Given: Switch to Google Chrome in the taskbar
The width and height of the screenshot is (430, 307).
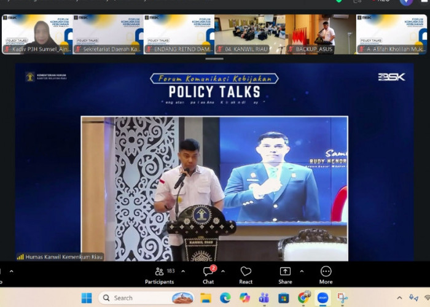Looking at the screenshot, I should coord(303,297).
